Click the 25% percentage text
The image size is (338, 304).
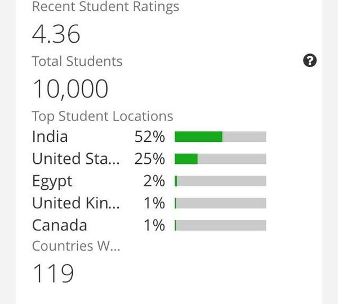pos(150,159)
